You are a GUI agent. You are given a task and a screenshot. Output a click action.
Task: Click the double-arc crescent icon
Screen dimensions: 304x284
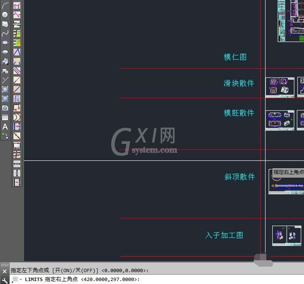[x=17, y=117]
